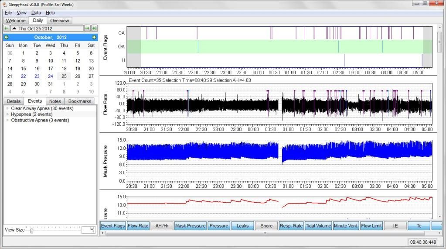Toggle the AHI/Hr graph button
This screenshot has height=249, width=446.
click(x=162, y=226)
